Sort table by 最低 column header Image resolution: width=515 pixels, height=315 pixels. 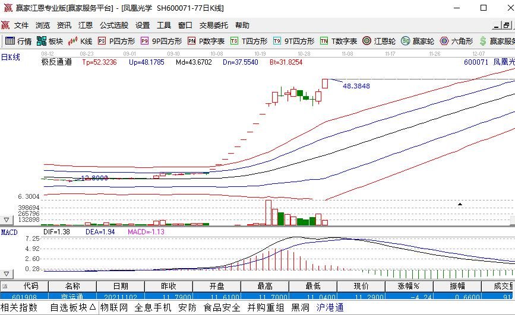click(313, 286)
